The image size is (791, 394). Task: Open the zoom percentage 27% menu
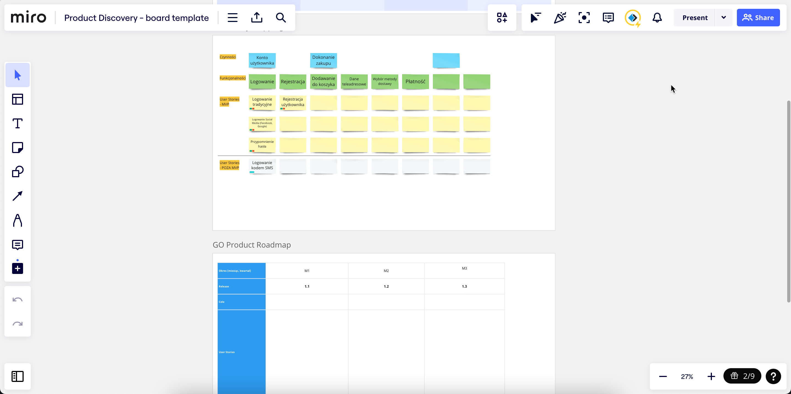(687, 376)
